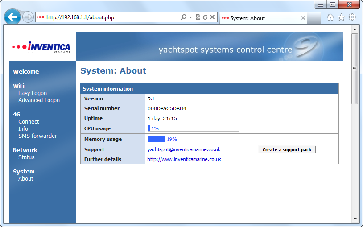Refresh the page with reload icon
Viewport: 363px width, 227px height.
(205, 17)
